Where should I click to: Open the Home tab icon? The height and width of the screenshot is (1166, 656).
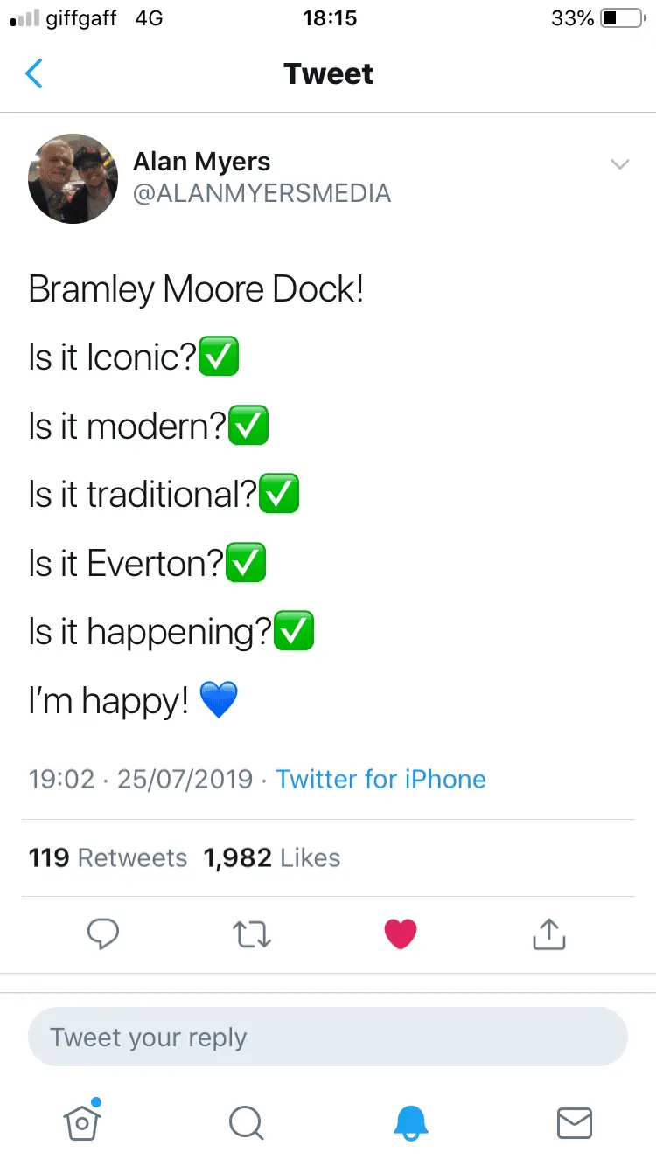click(82, 1122)
